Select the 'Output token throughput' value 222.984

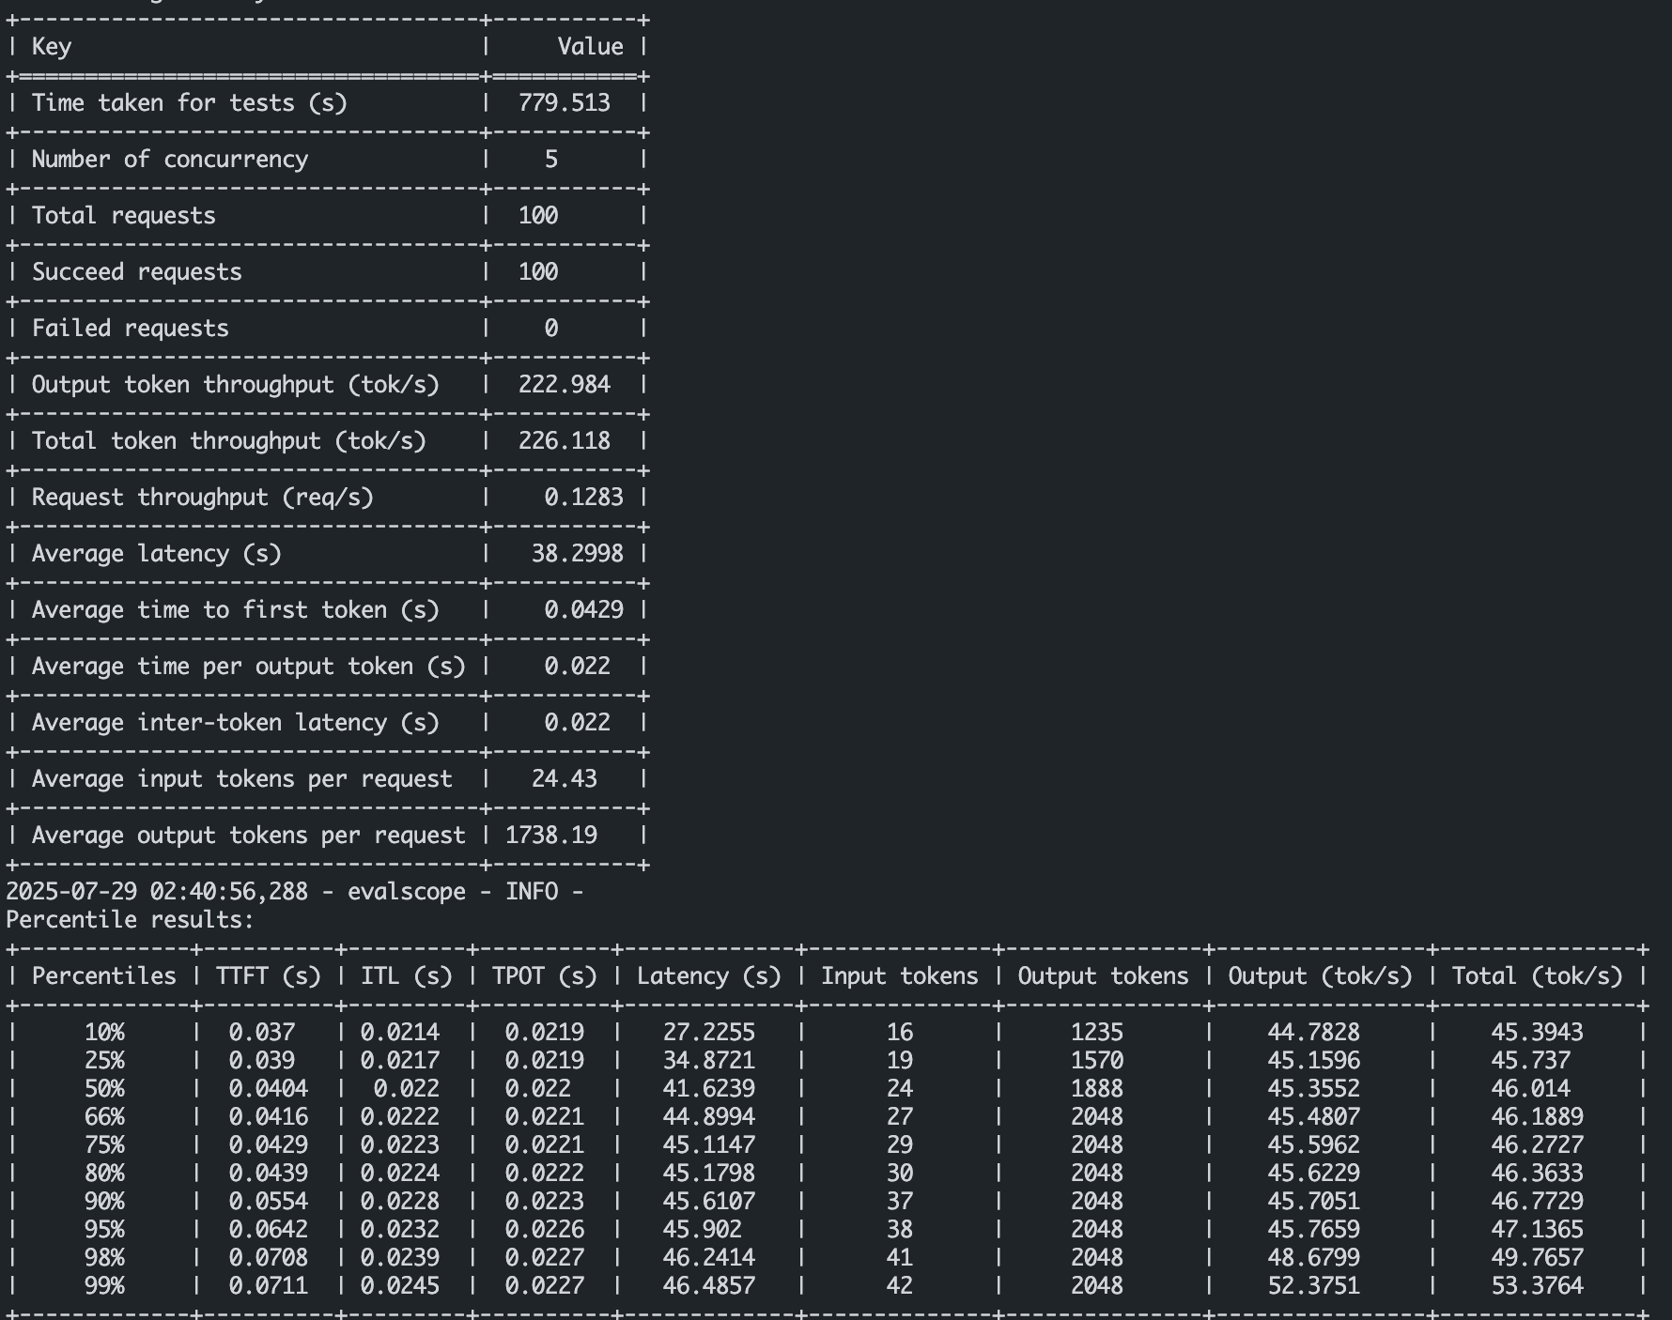click(x=564, y=385)
